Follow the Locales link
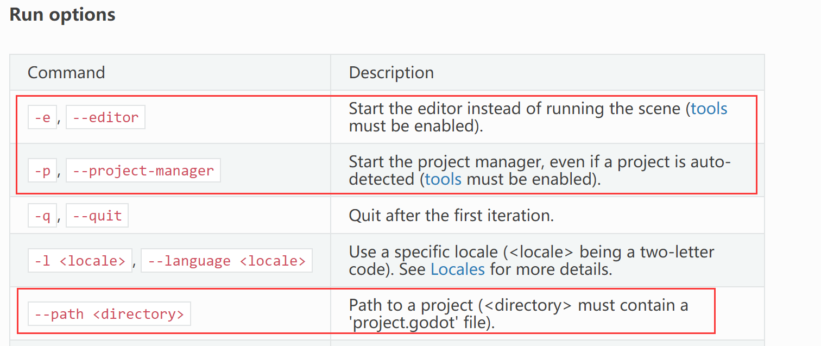The height and width of the screenshot is (346, 821). [457, 269]
